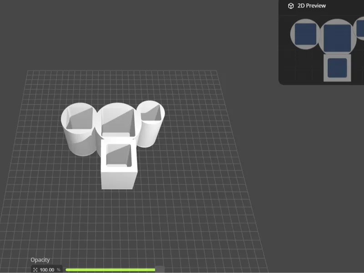Click the center large circle in 2D Preview
Screen dimensions: 364x273
337,37
